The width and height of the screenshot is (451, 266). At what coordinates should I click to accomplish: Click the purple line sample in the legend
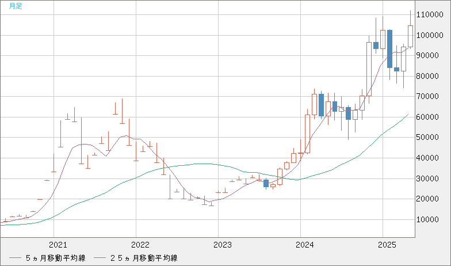pos(15,258)
